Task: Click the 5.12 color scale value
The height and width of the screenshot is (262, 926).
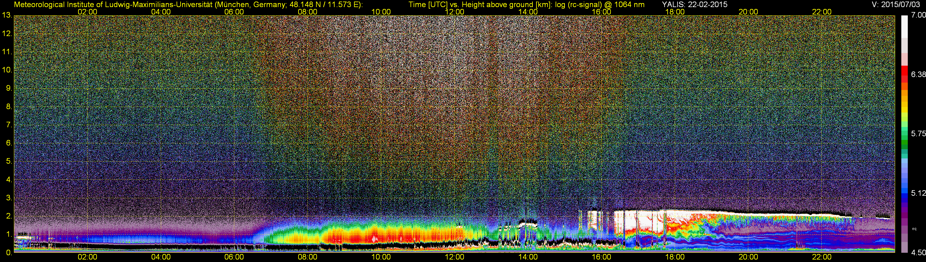Action: pyautogui.click(x=918, y=193)
